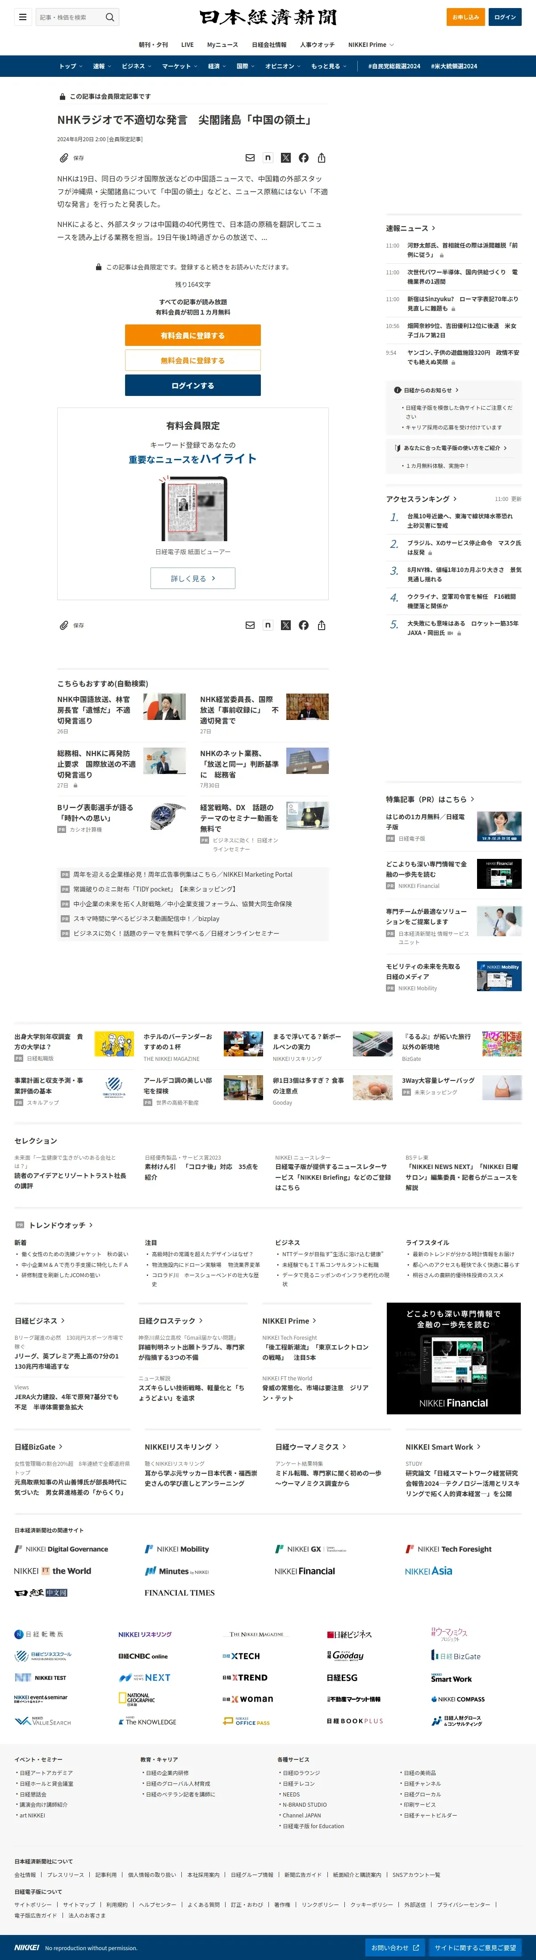
Task: Click the NIKKEI Digital Governance logo
Action: [x=62, y=1549]
